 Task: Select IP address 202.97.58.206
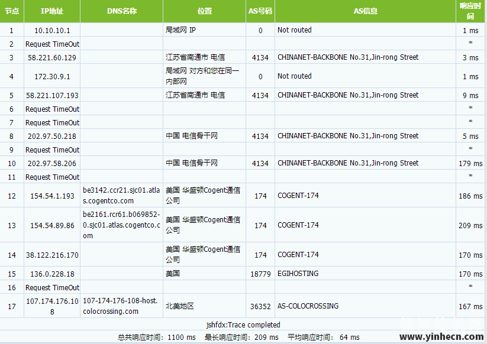[x=52, y=164]
